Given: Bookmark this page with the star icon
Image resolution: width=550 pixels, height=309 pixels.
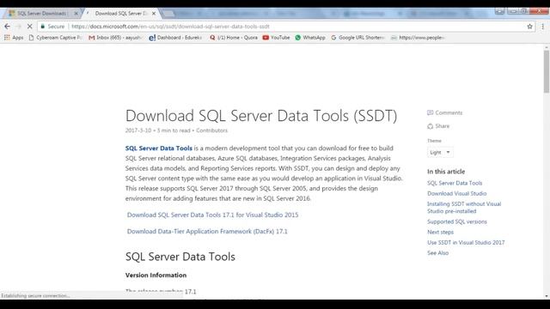Looking at the screenshot, I should [529, 27].
